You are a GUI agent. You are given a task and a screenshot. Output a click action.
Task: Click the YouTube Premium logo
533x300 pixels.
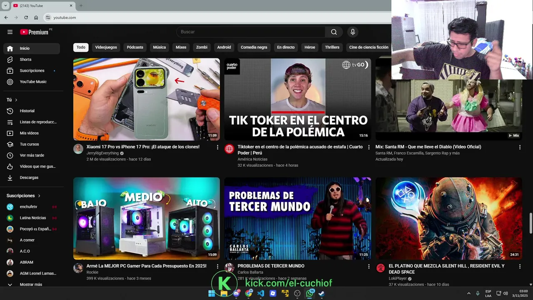[35, 32]
